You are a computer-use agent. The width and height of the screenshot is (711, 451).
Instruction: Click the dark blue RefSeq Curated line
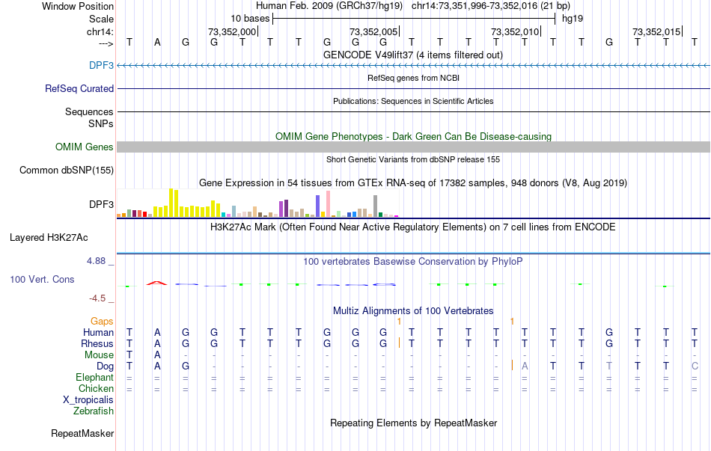click(x=413, y=89)
